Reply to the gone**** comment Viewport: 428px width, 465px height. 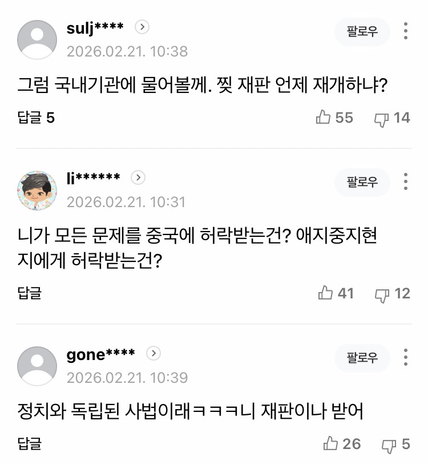tap(29, 444)
